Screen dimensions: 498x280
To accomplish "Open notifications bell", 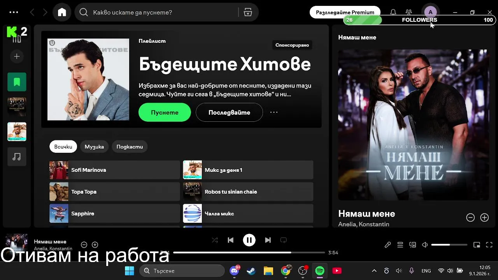I will click(x=393, y=12).
